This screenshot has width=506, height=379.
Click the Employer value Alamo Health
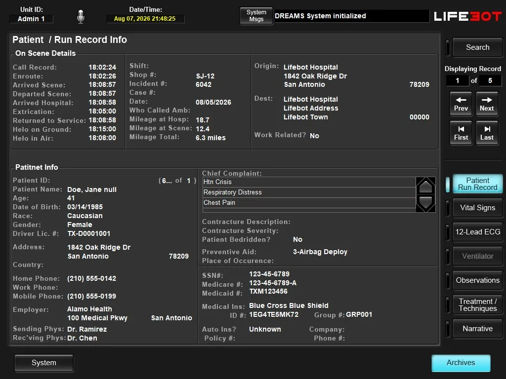(x=89, y=309)
